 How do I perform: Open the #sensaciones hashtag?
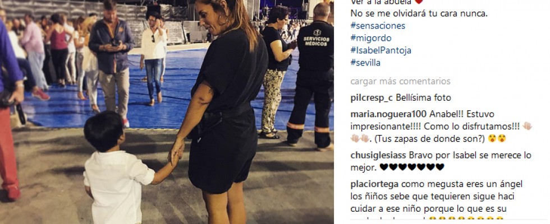[378, 26]
